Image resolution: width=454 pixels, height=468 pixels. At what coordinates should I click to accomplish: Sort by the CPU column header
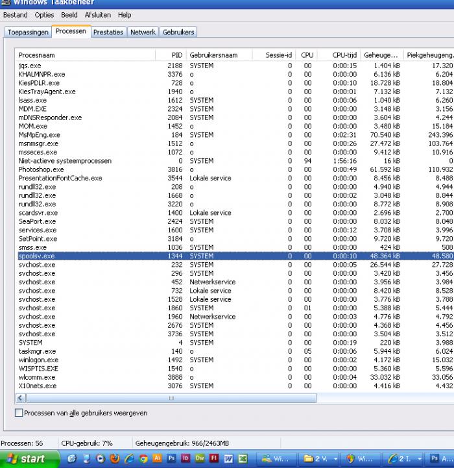(x=307, y=55)
